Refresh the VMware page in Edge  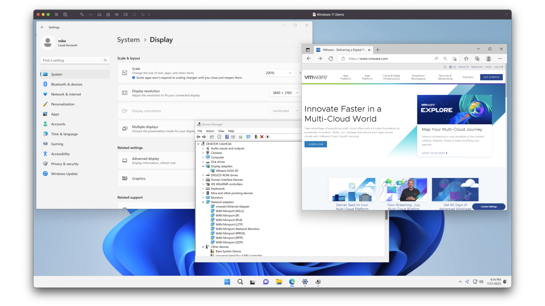click(x=331, y=59)
